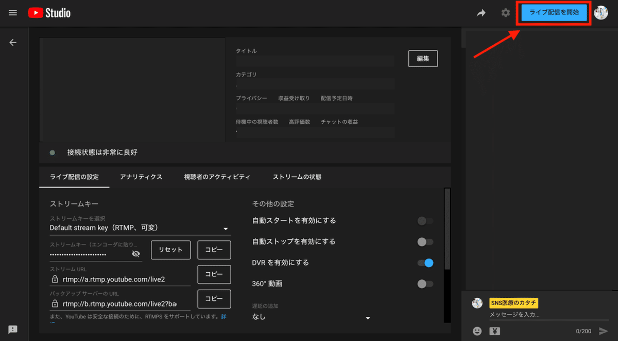Open the YouTube Studio hamburger menu
This screenshot has width=618, height=341.
coord(12,13)
